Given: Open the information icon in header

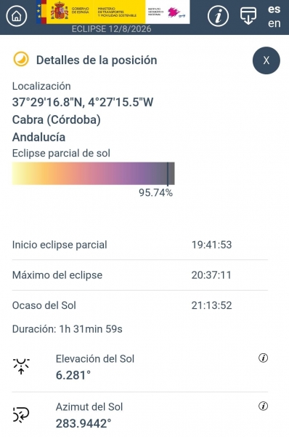Looking at the screenshot, I should pos(218,16).
